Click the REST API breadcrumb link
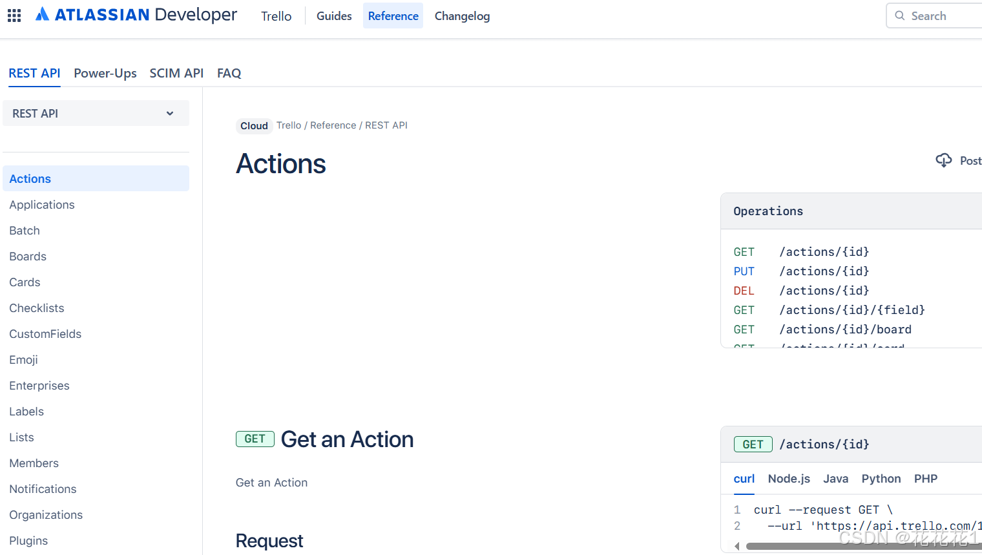Screen dimensions: 982x555 386,125
